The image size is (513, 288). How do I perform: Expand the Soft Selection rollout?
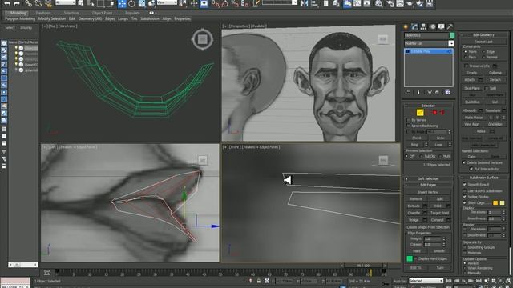point(428,178)
